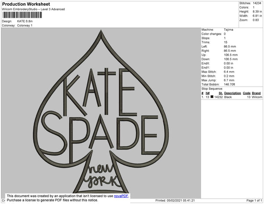Click the Width value 6.81 in
The height and width of the screenshot is (204, 264).
pos(257,16)
